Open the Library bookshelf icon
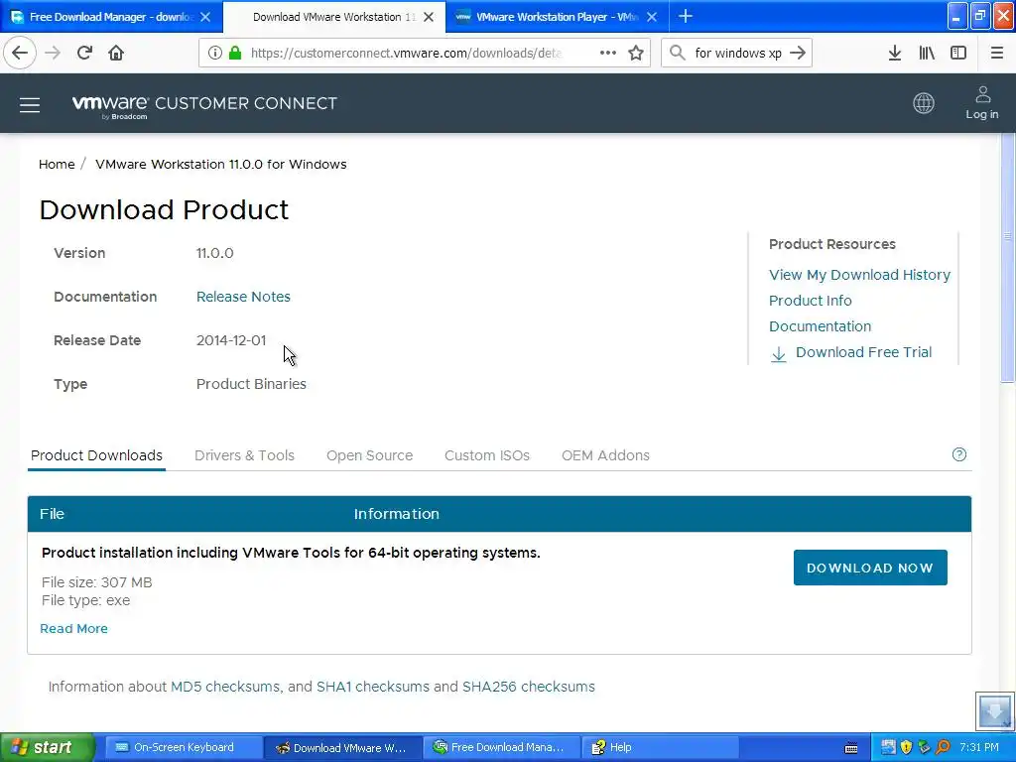This screenshot has height=762, width=1016. (927, 53)
